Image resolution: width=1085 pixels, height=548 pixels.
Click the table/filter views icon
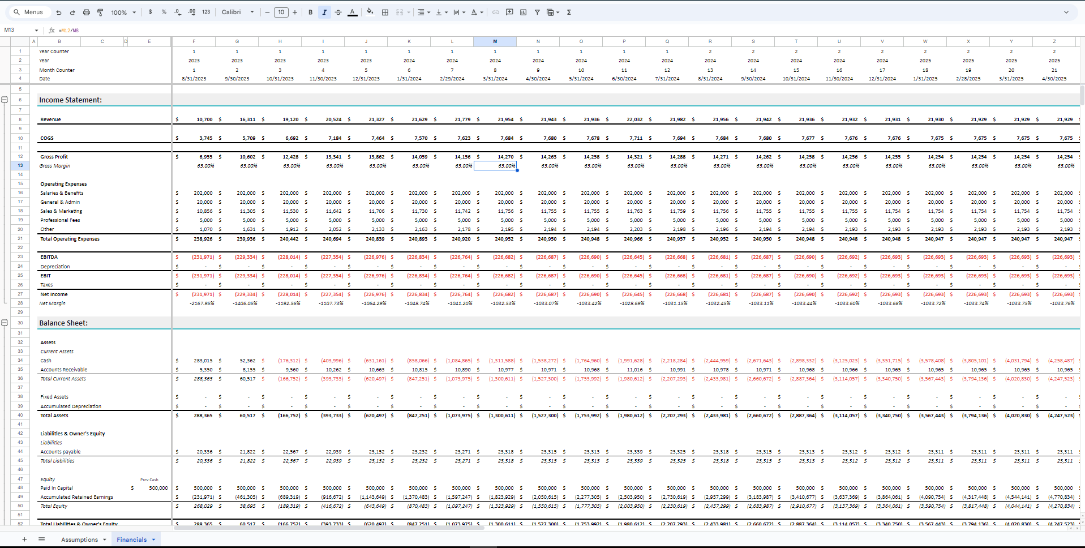550,12
